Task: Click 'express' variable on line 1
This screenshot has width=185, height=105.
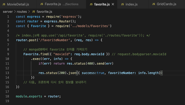Action: pyautogui.click(x=34, y=17)
